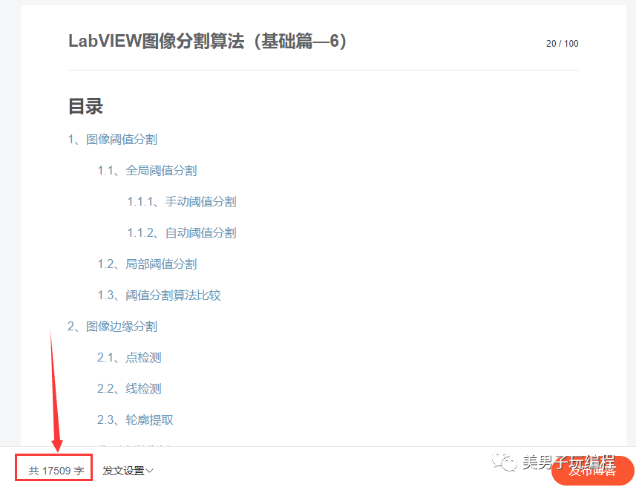Open 1.1.2、自动阈值分割 link
The width and height of the screenshot is (636, 490).
coord(181,233)
